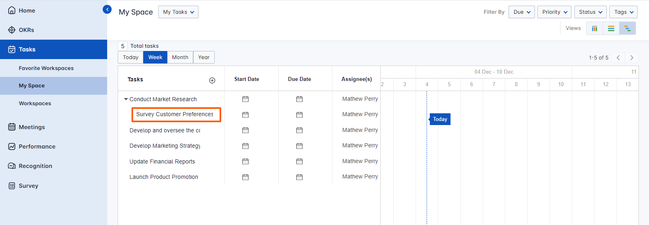The image size is (649, 225).
Task: Click Mathew Perry assignee for Update Financial Reports
Action: pos(360,161)
